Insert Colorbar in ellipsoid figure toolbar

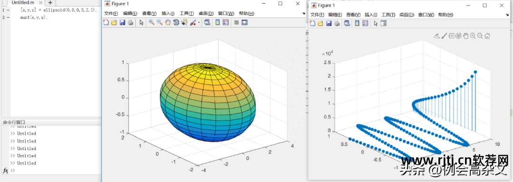218,22
